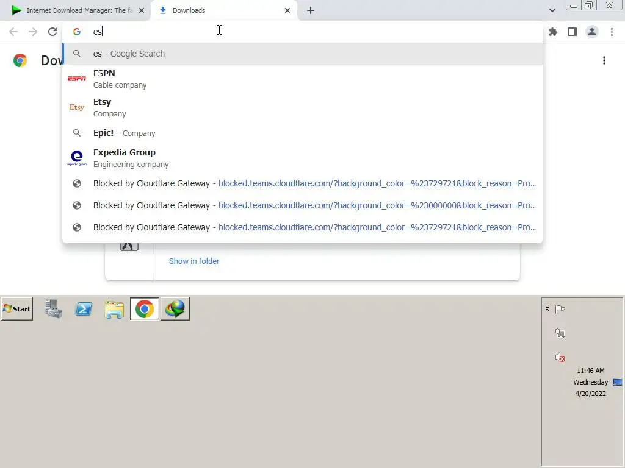Select the Etsy company suggestion
This screenshot has width=625, height=468.
click(x=303, y=107)
